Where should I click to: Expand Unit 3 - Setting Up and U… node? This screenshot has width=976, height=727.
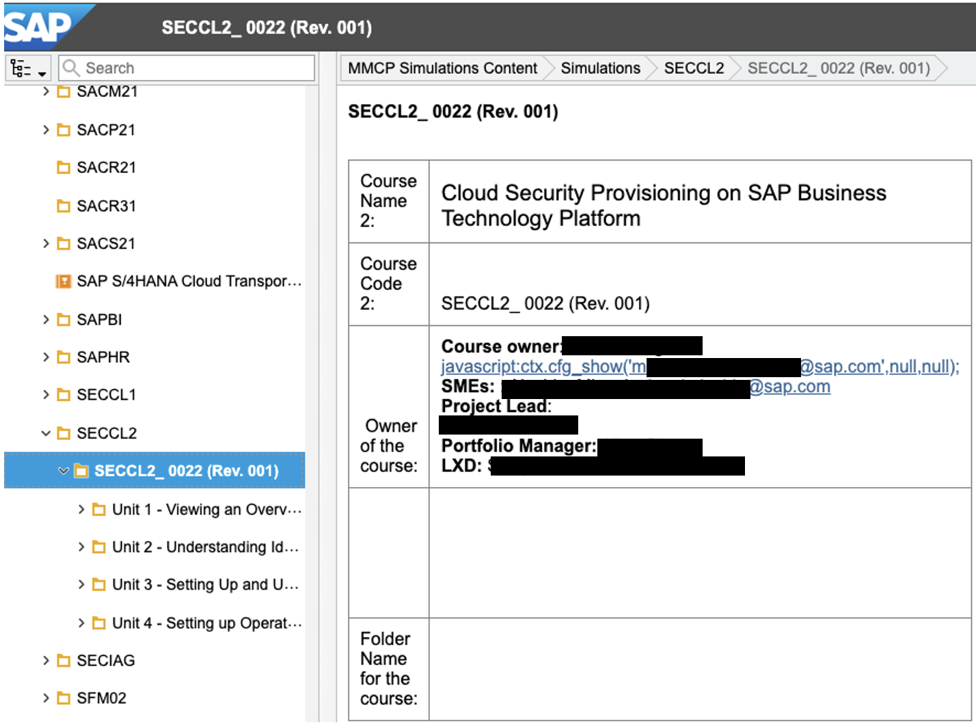pyautogui.click(x=81, y=584)
